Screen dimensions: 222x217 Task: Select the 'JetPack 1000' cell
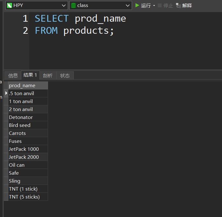(x=28, y=149)
